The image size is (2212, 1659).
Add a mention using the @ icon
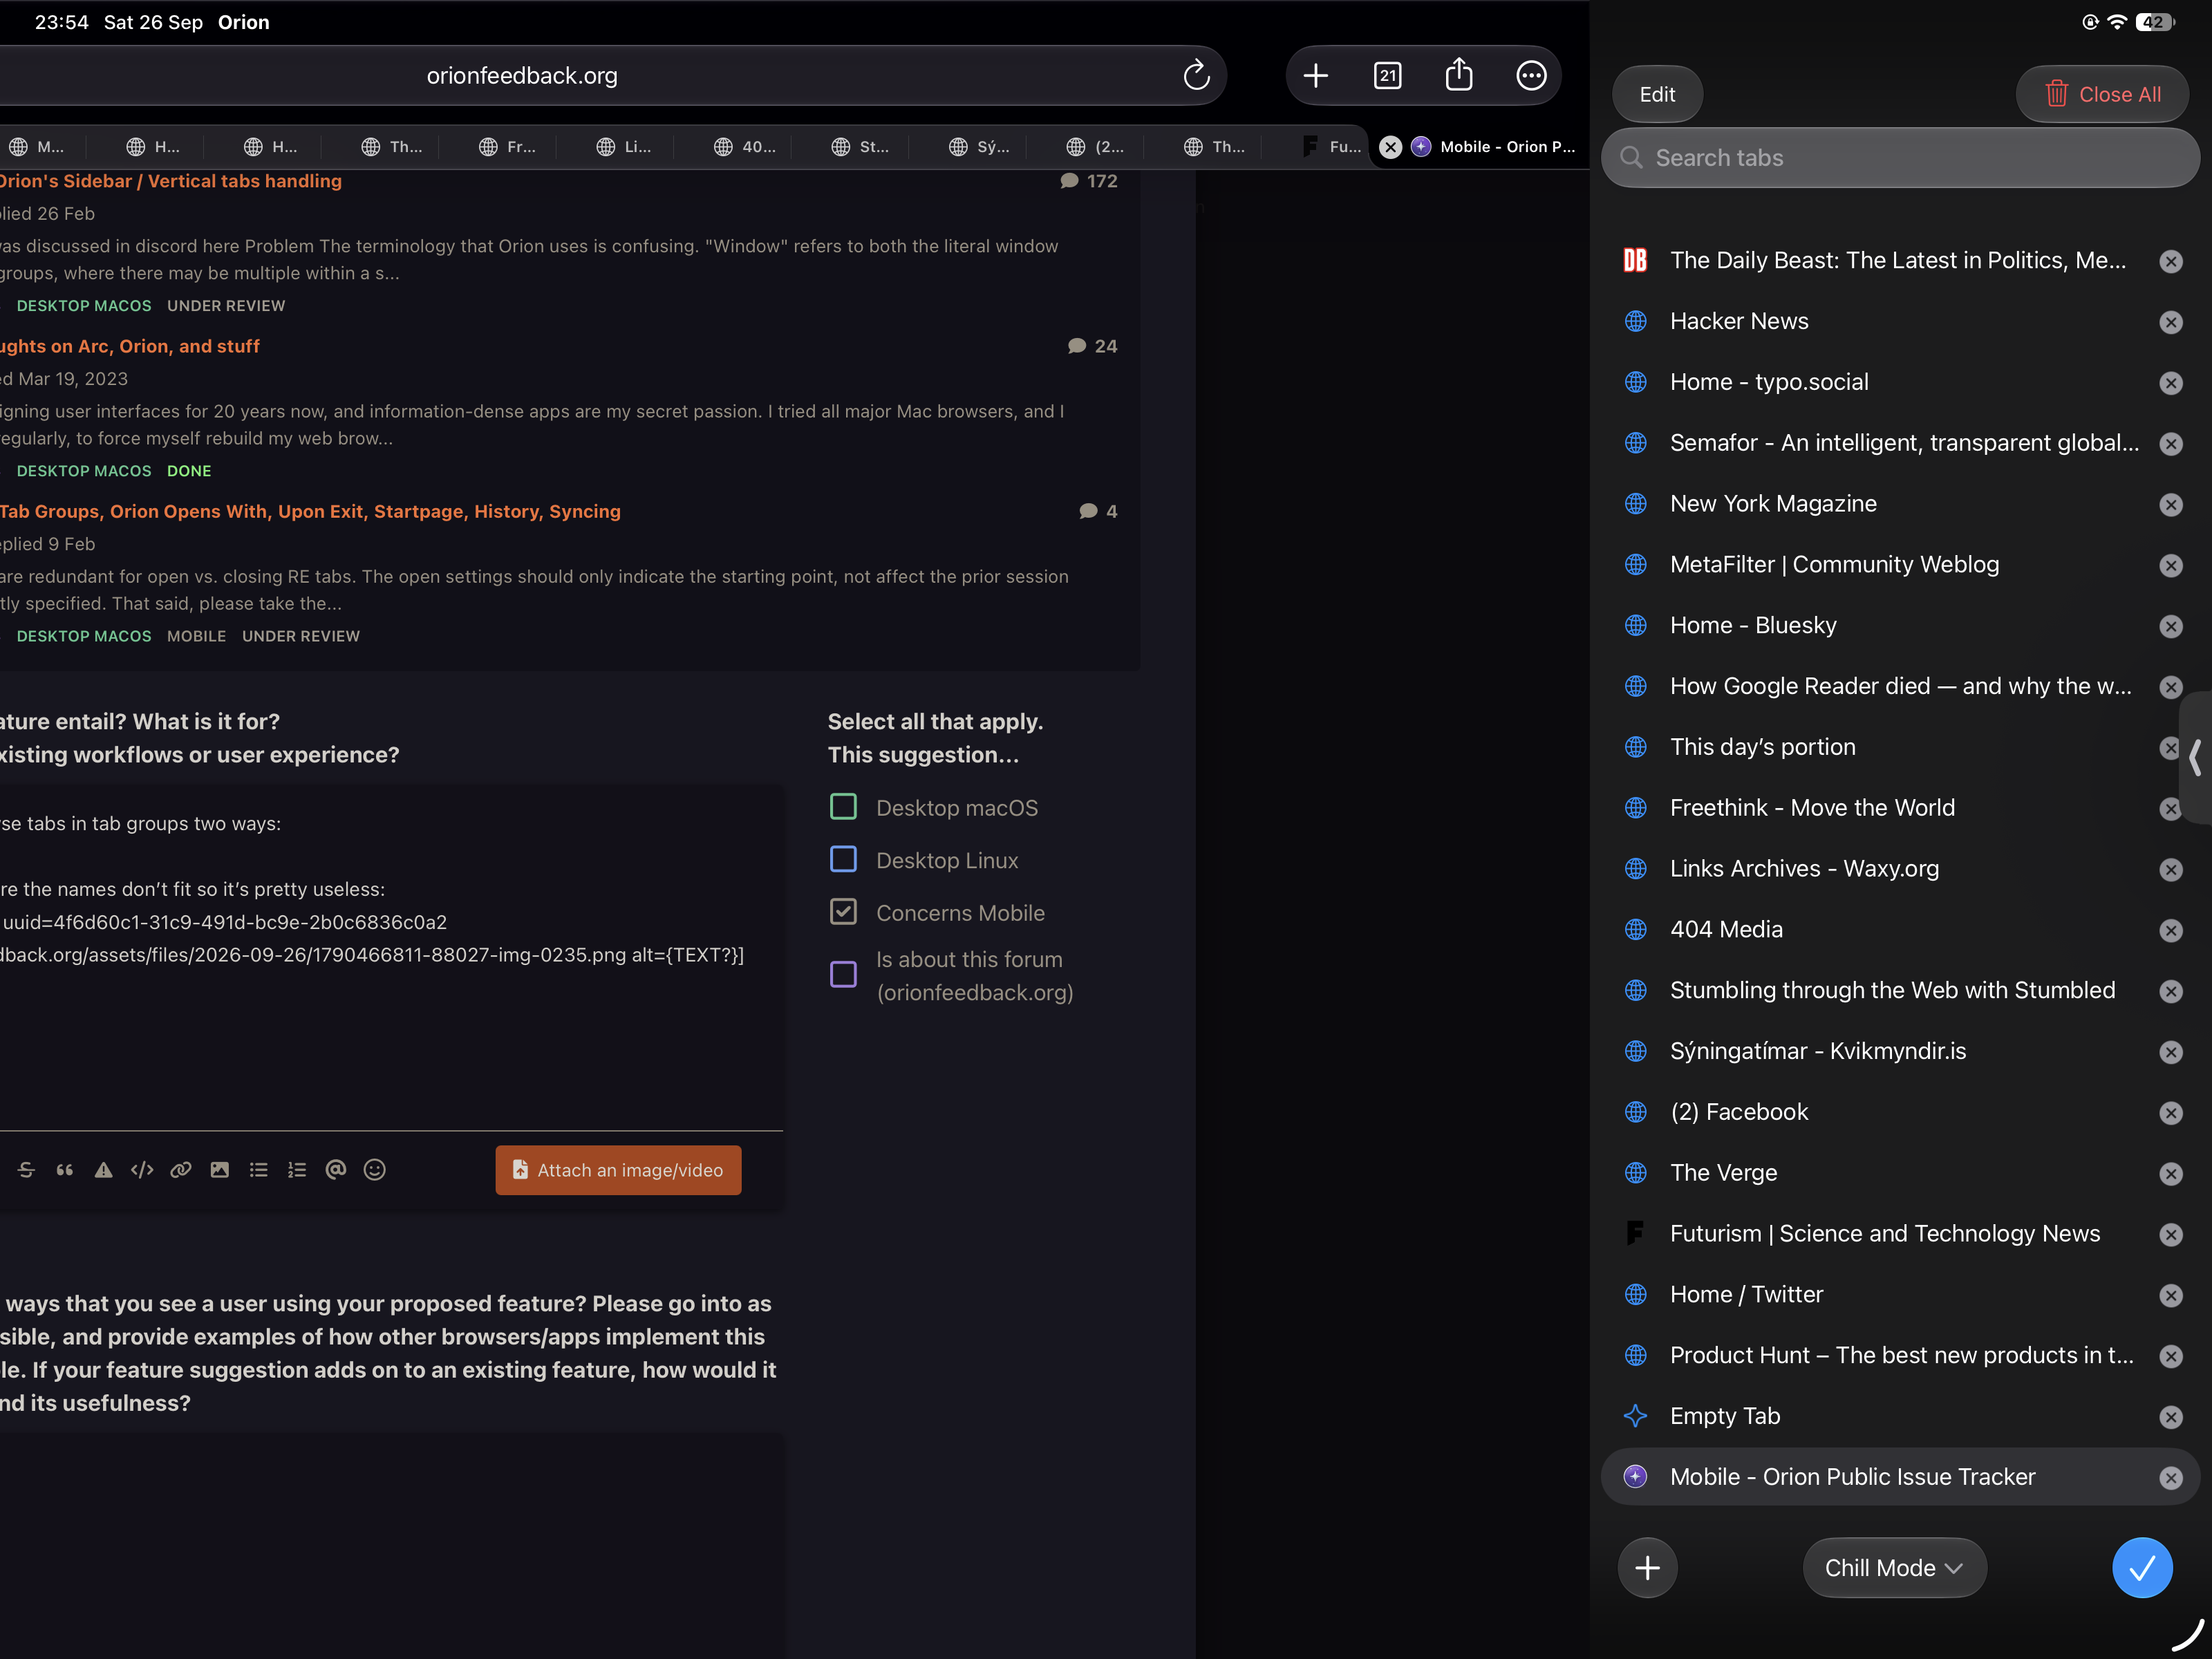coord(336,1170)
